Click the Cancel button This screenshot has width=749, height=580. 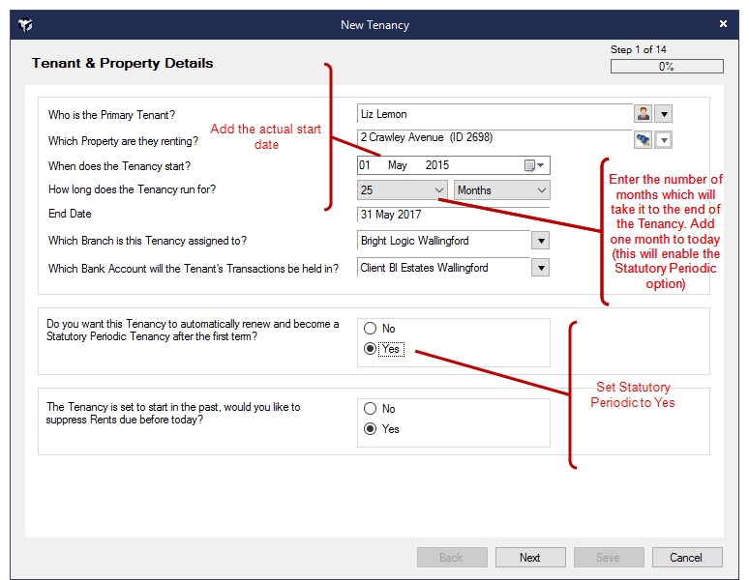pyautogui.click(x=687, y=558)
